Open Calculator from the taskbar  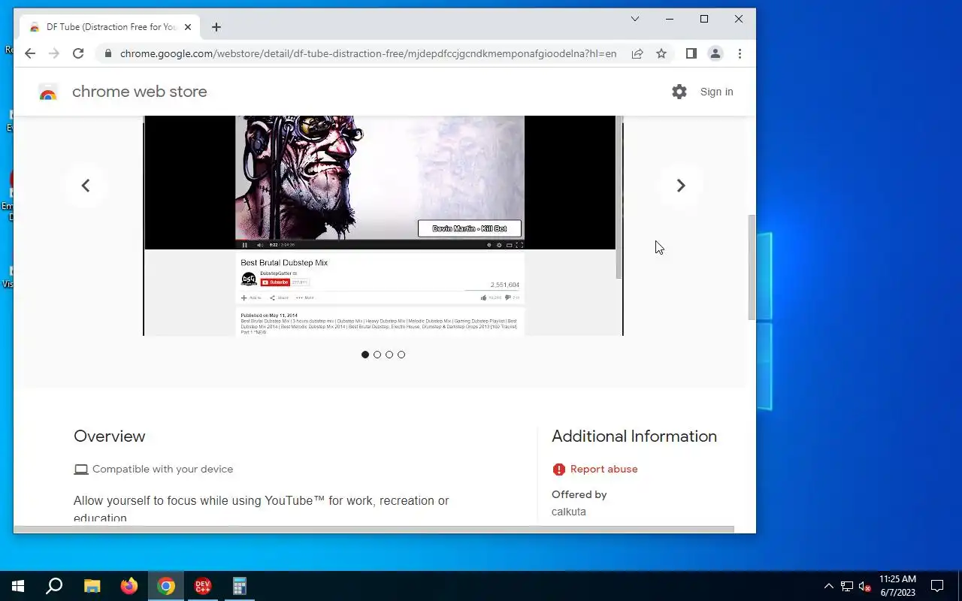pos(240,586)
